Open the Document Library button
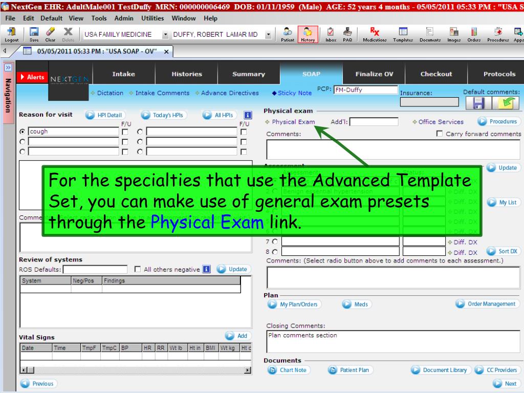The image size is (524, 393). pos(441,370)
